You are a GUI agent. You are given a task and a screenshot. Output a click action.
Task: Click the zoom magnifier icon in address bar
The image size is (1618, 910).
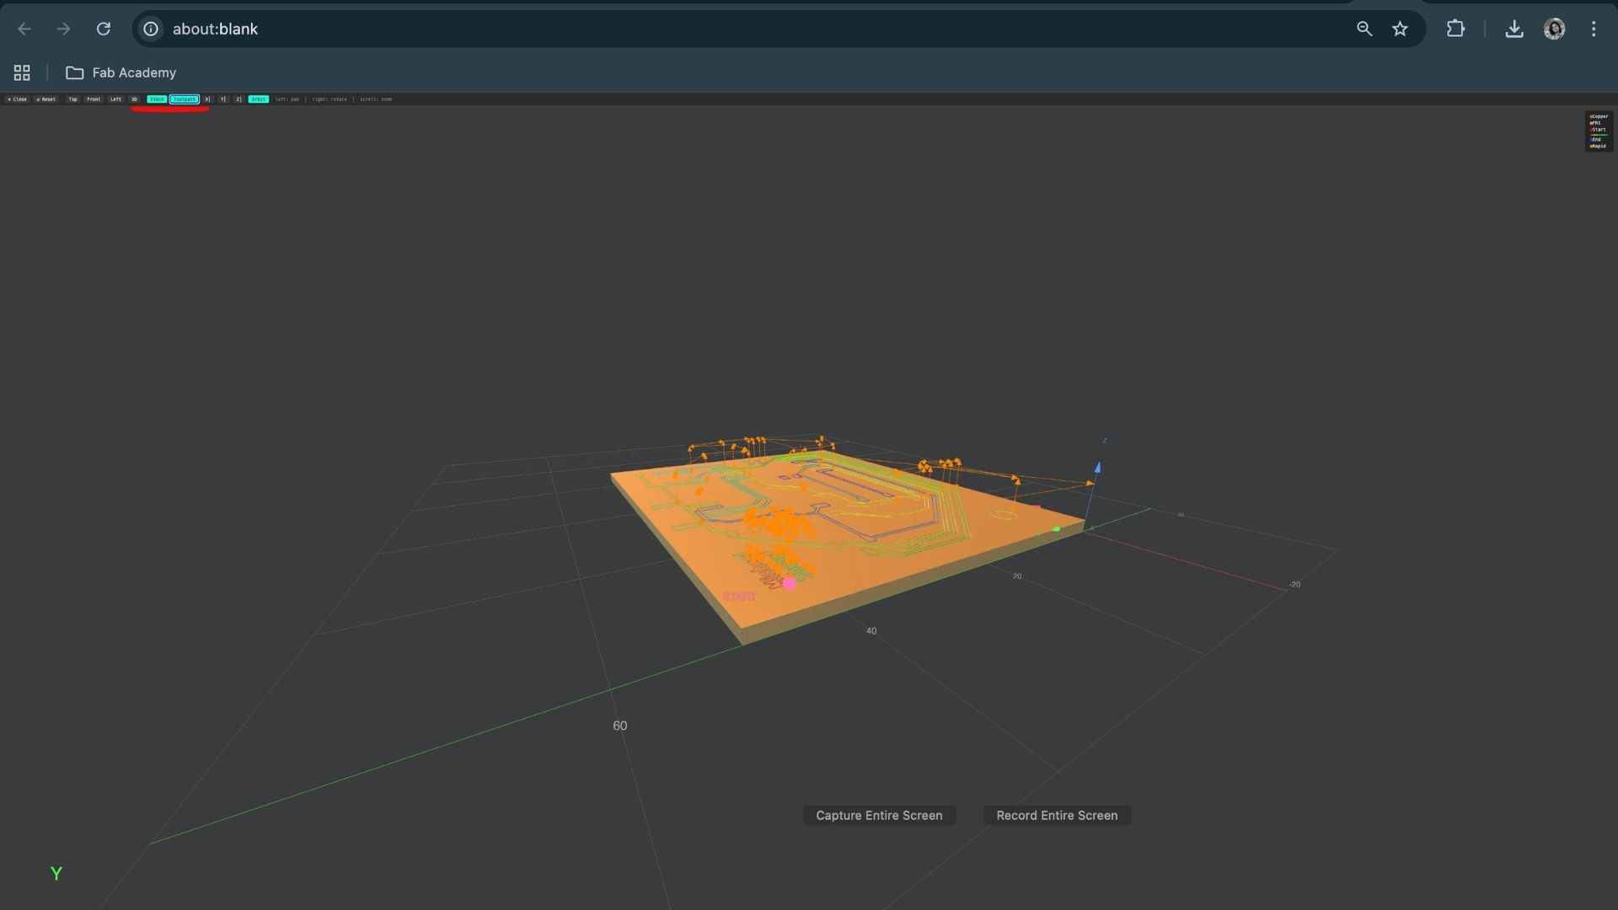[x=1364, y=29]
